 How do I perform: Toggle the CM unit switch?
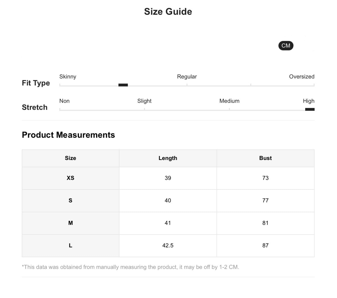[286, 46]
